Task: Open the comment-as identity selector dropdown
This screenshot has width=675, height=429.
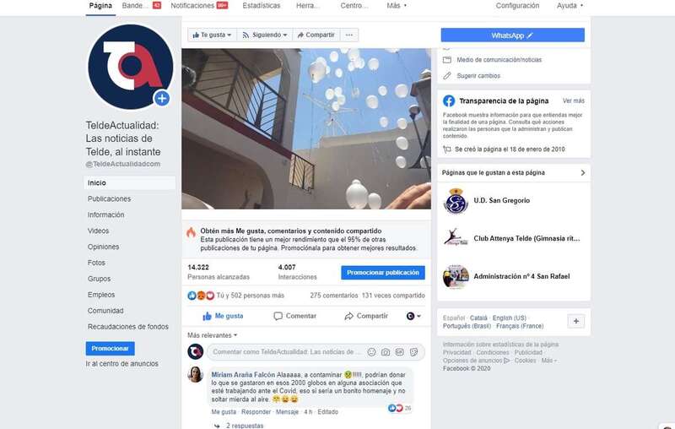Action: tap(413, 316)
